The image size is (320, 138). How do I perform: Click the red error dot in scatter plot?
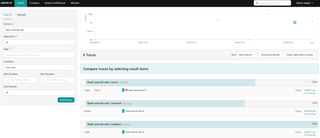point(312,21)
